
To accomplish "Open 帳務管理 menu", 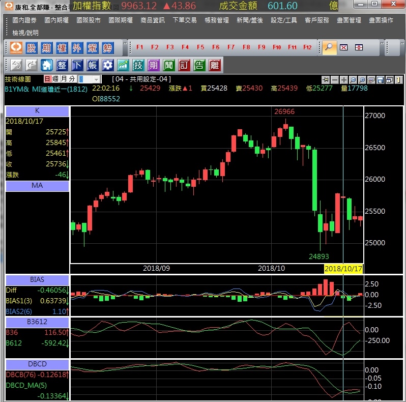I will pos(217,20).
